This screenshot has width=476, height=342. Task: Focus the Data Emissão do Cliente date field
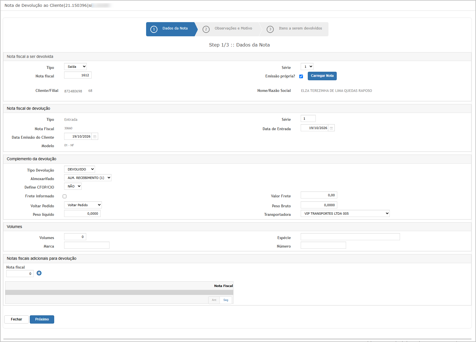pyautogui.click(x=78, y=136)
